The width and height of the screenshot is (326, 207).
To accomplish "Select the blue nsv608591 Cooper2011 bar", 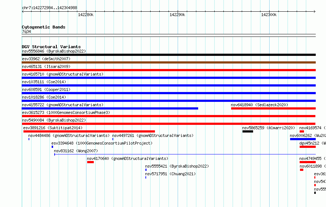I will [168, 93].
